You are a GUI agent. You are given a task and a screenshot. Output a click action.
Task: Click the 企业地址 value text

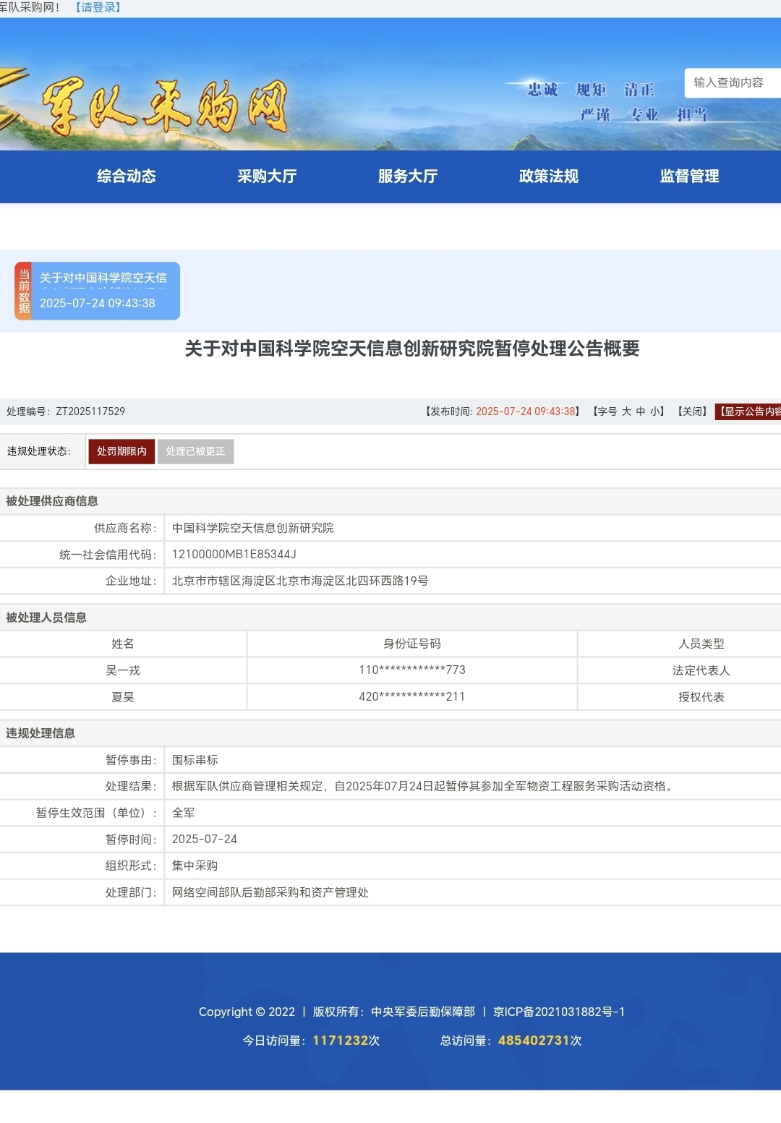[x=300, y=581]
